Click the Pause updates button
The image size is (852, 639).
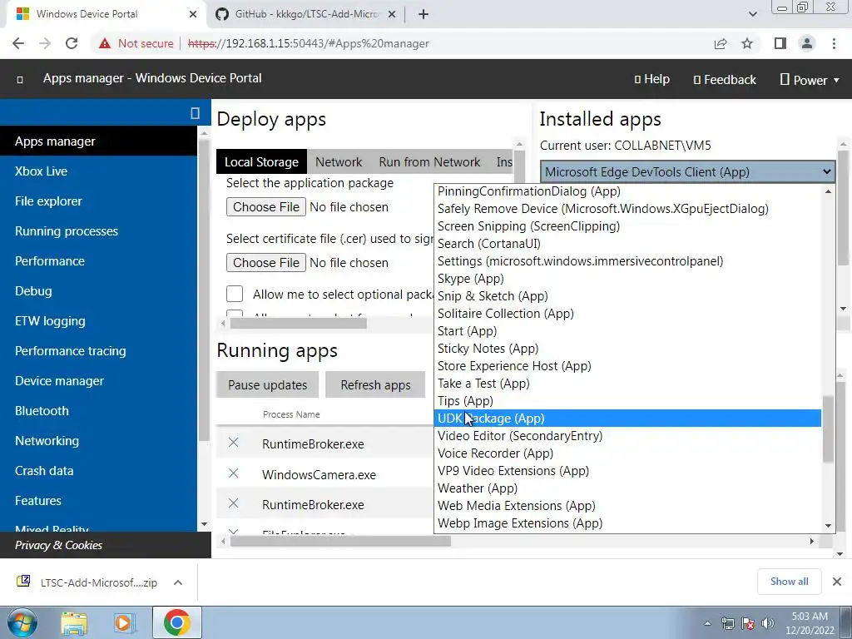pos(267,384)
